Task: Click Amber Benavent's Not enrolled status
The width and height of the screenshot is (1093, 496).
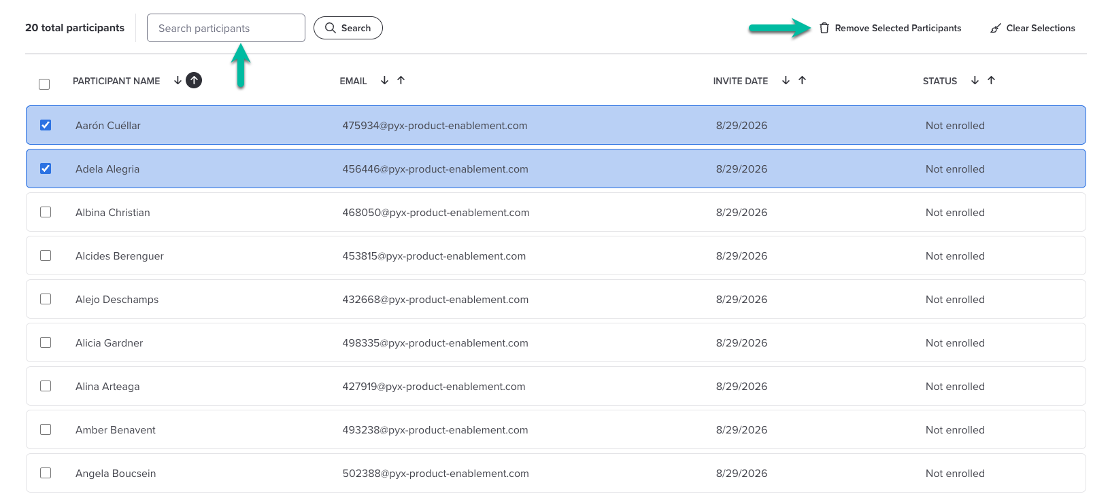Action: pos(955,430)
